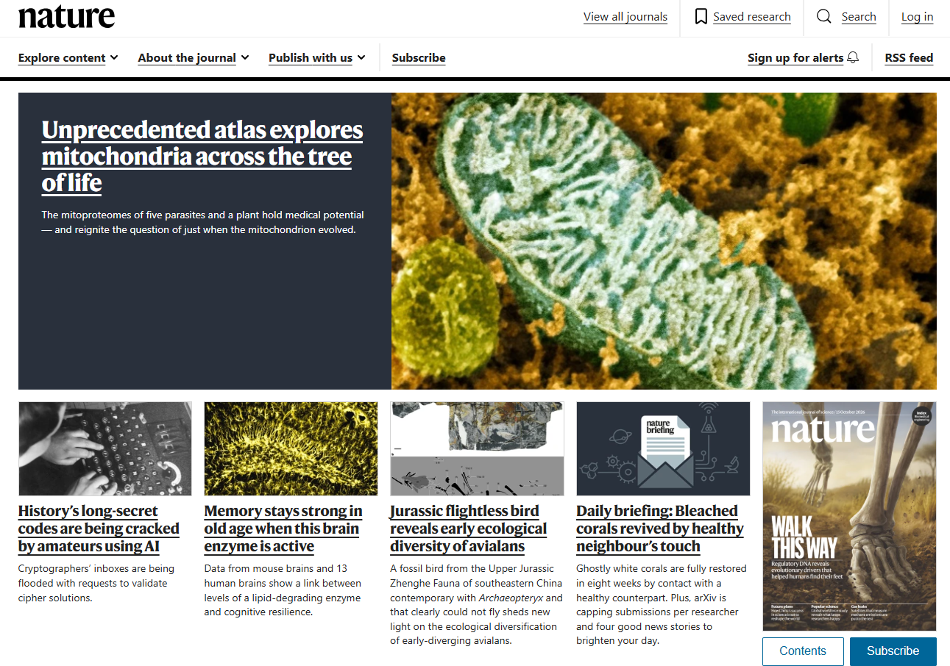
Task: Open the Enigma machine typing thumbnail
Action: (105, 448)
